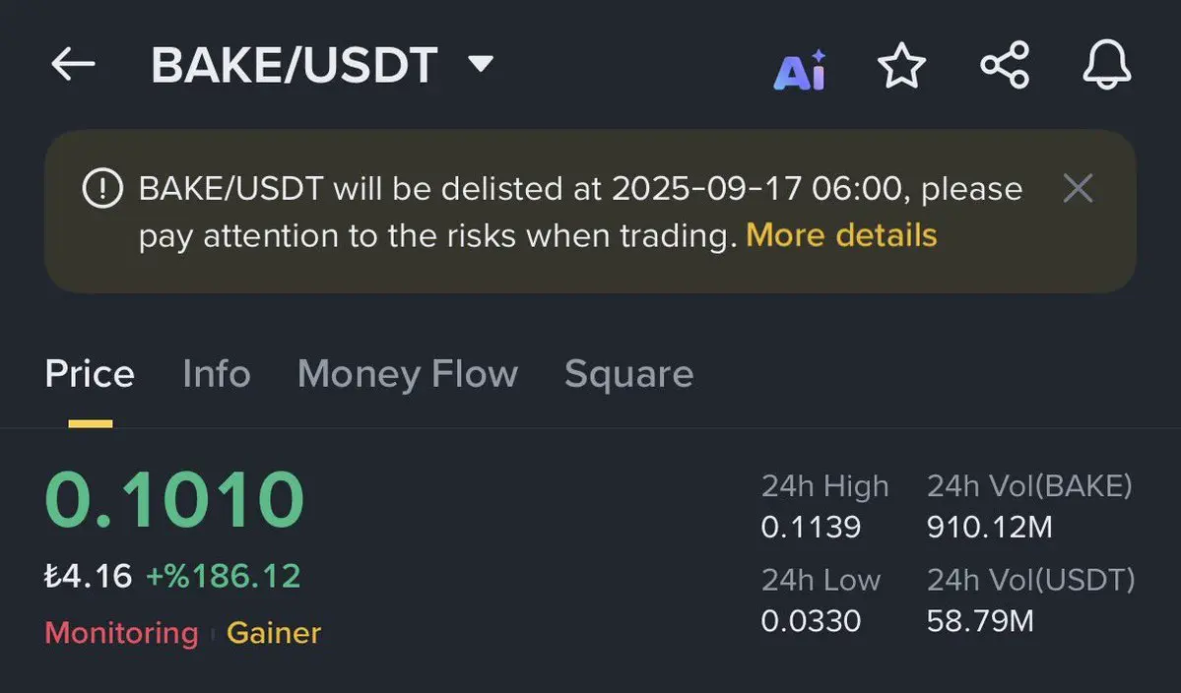Expand the BAKE/USDT pair dropdown arrow
The image size is (1181, 693).
481,63
